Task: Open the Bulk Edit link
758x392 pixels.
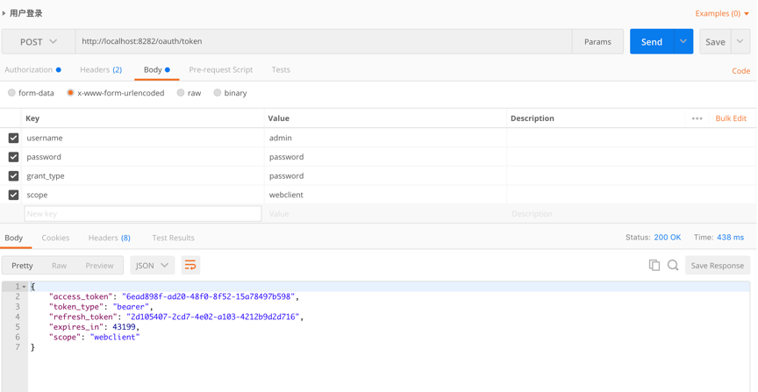Action: pos(731,118)
